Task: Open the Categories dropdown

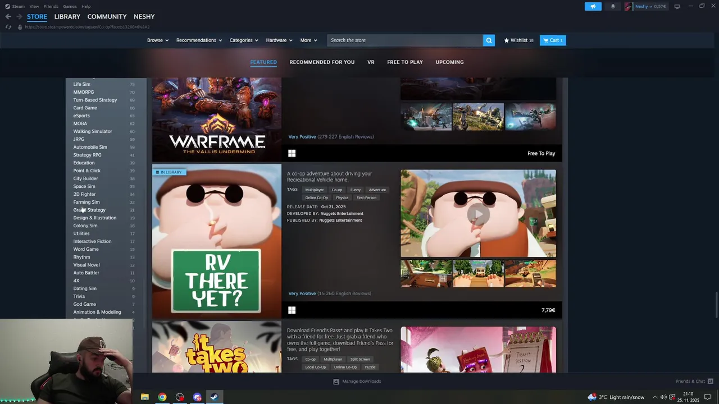Action: pos(244,40)
